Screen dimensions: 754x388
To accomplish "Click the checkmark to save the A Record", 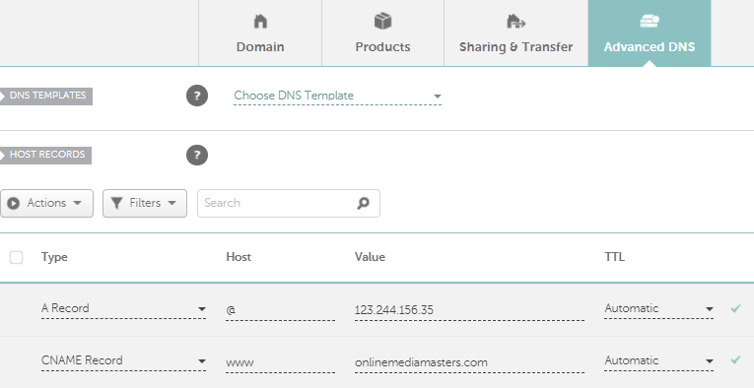I will (735, 308).
